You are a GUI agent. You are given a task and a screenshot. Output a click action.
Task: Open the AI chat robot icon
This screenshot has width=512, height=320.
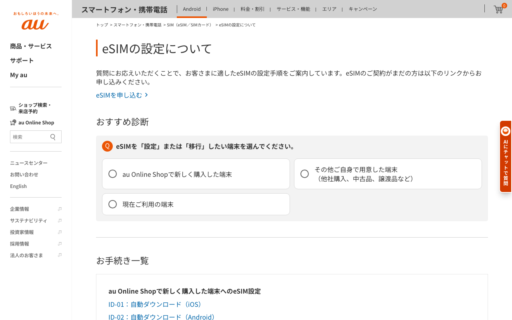pos(506,131)
